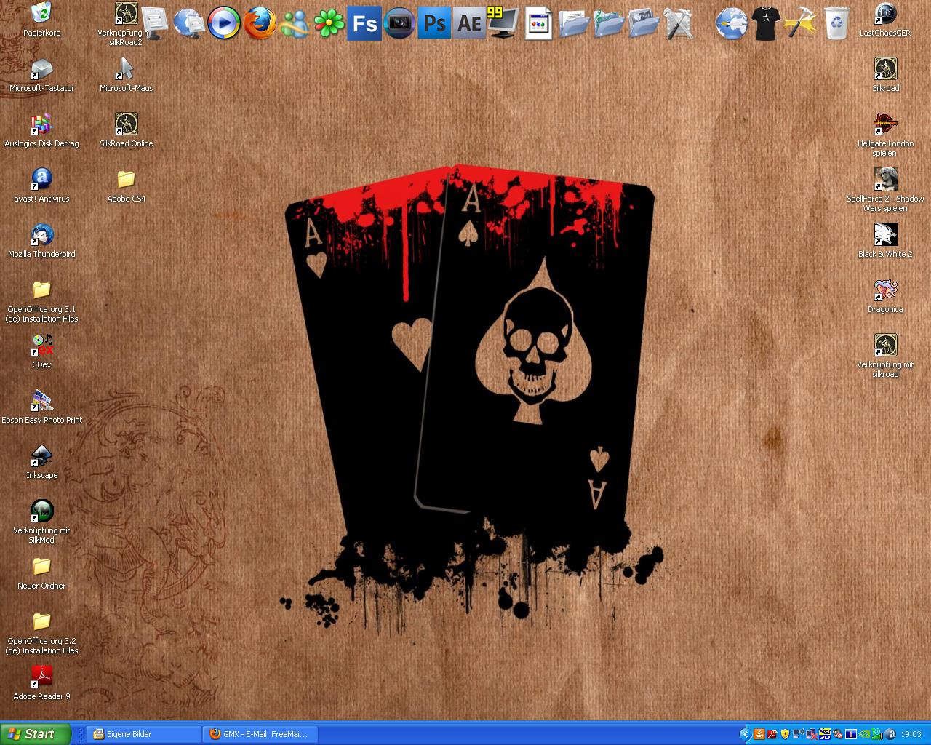
Task: Select the Adobe CS4 folder
Action: (x=126, y=186)
